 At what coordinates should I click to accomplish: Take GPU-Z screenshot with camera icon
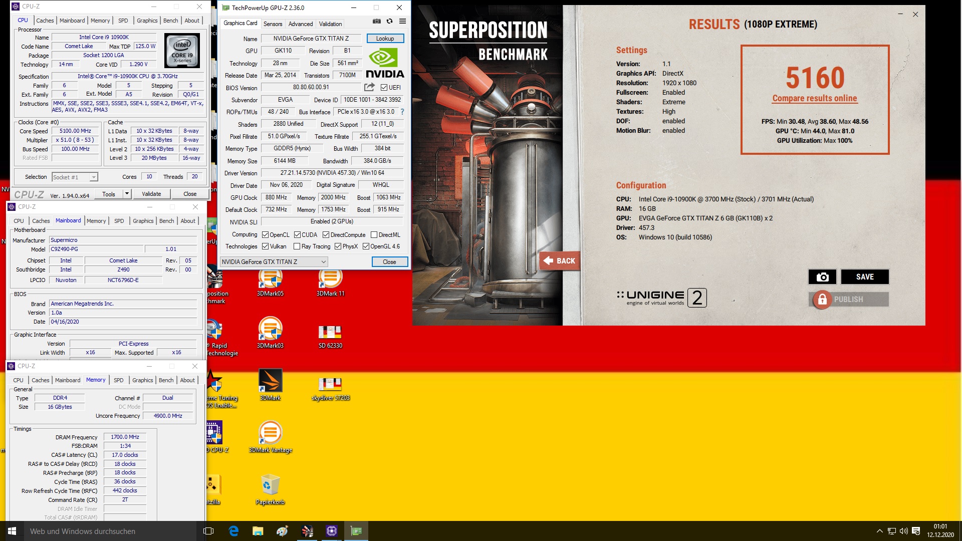376,21
